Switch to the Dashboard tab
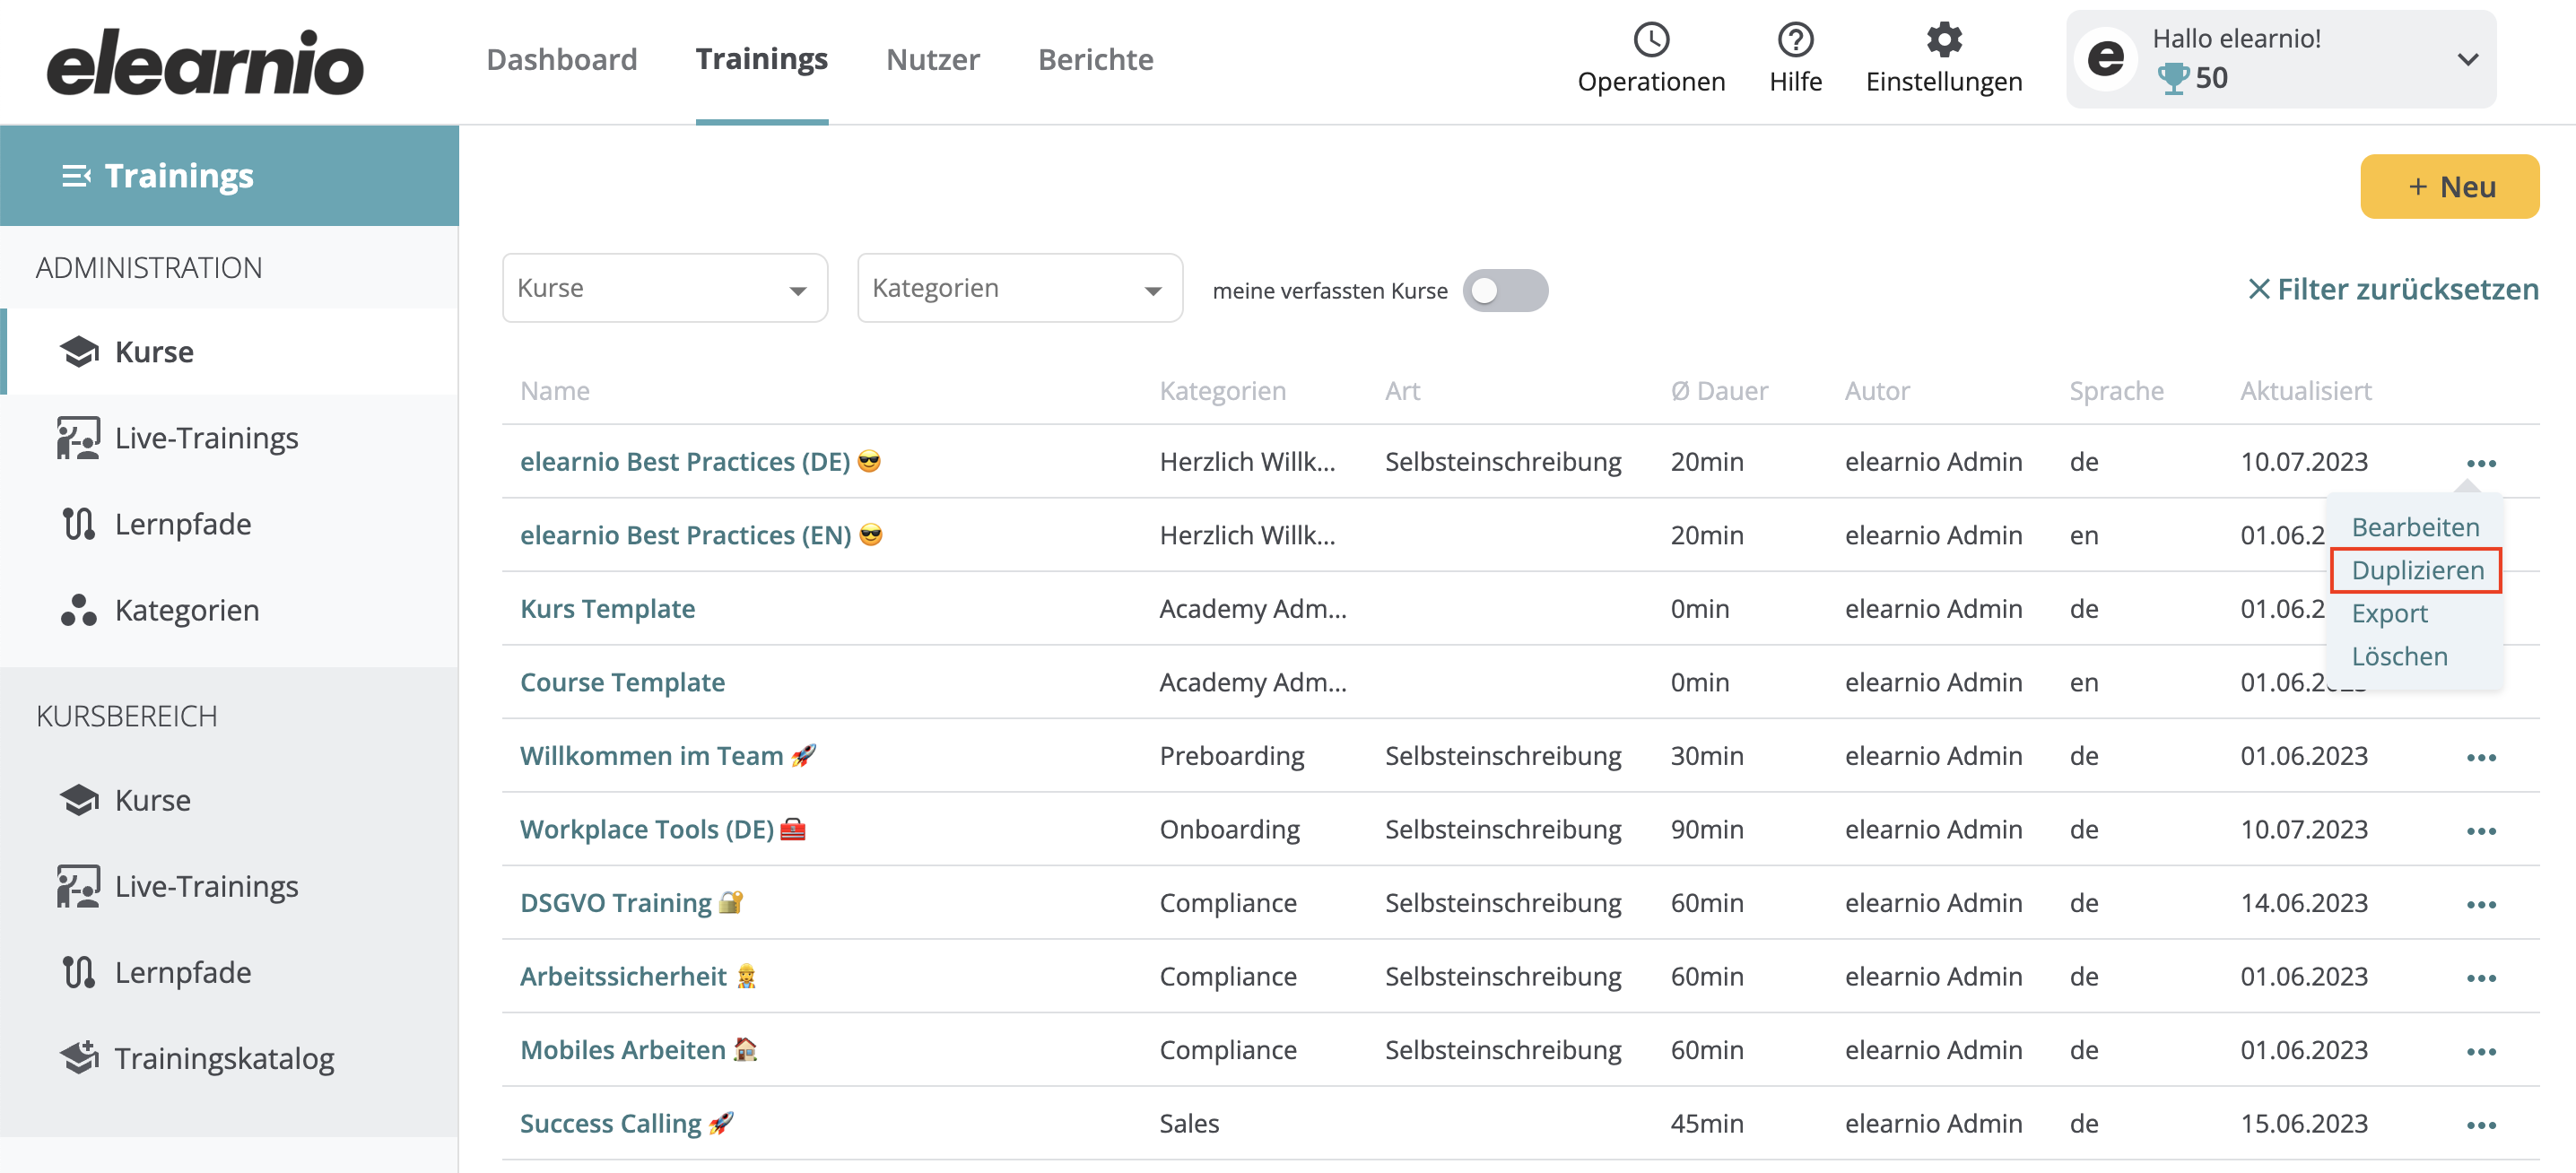2576x1173 pixels. click(562, 59)
